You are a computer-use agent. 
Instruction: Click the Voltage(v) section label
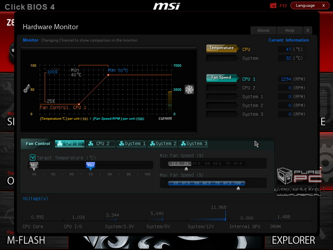[35, 198]
